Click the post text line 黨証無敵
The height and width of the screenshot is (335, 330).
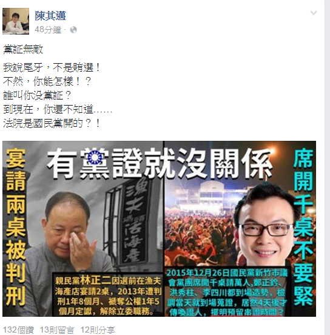(x=23, y=49)
